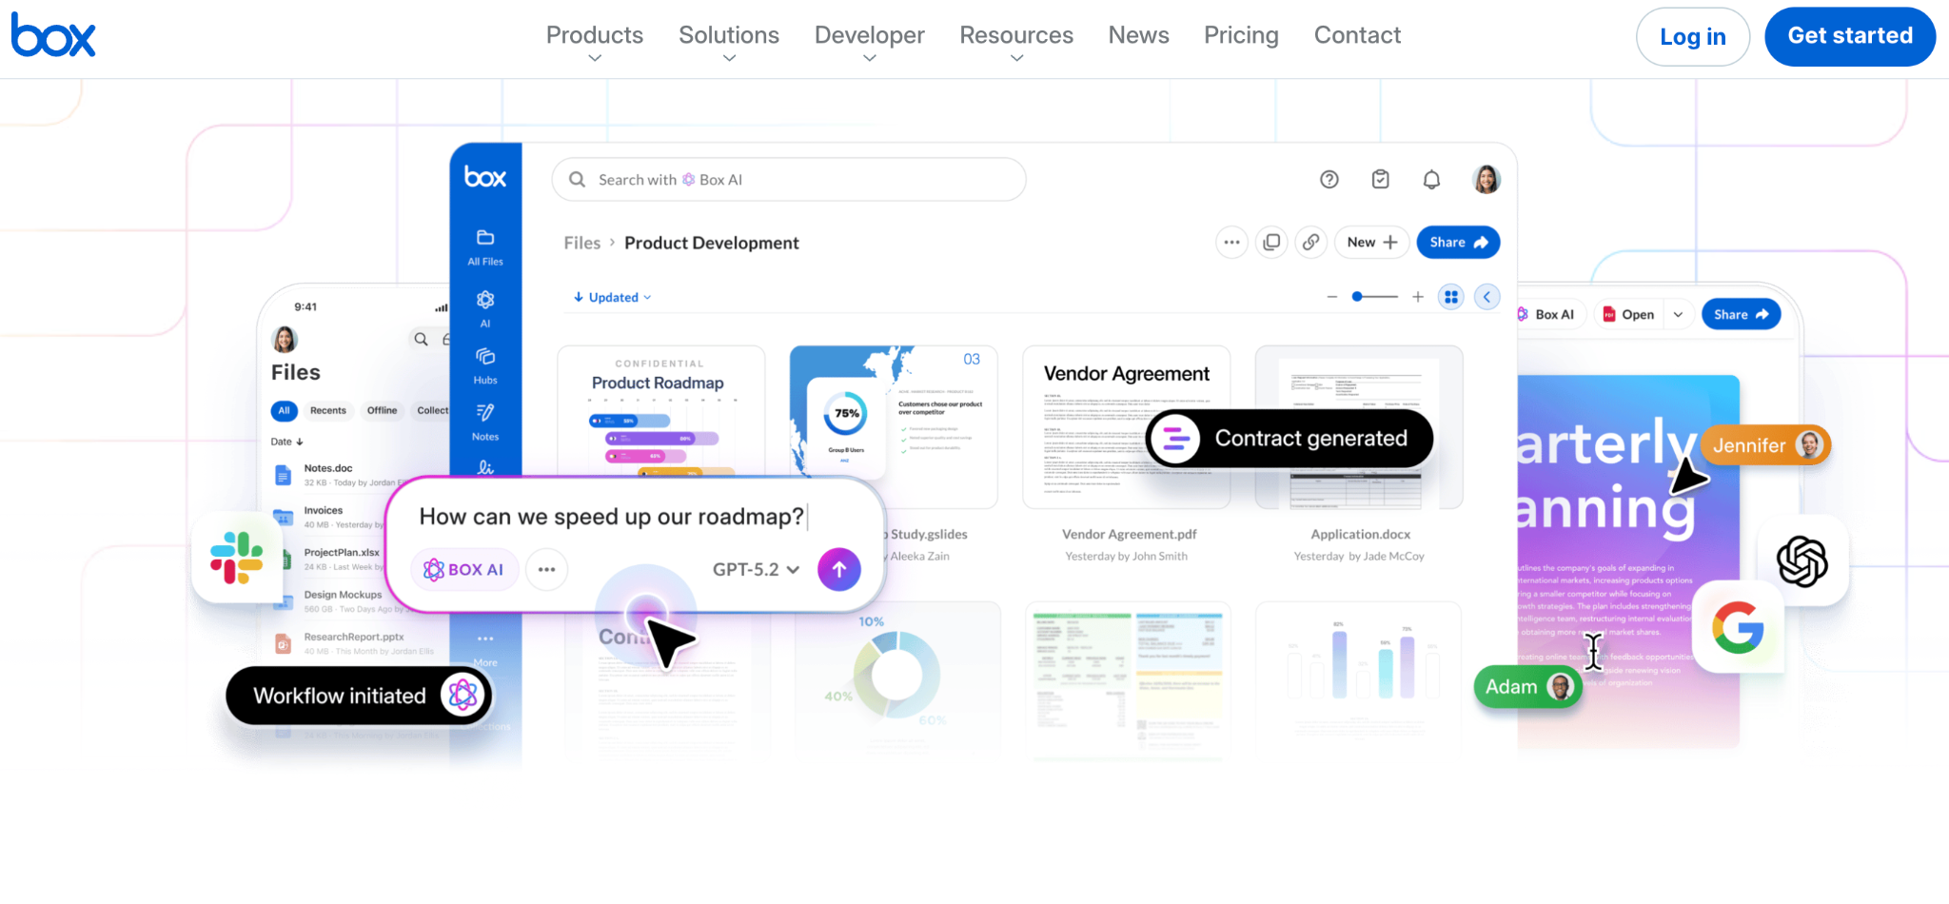The image size is (1949, 904).
Task: Open the more options ellipsis beside New
Action: [x=1231, y=243]
